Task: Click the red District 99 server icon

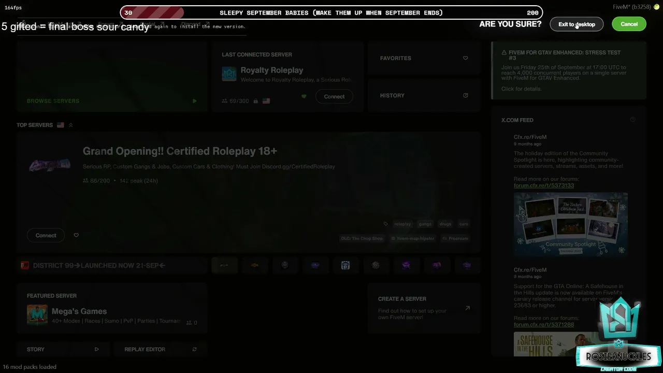Action: (x=24, y=265)
